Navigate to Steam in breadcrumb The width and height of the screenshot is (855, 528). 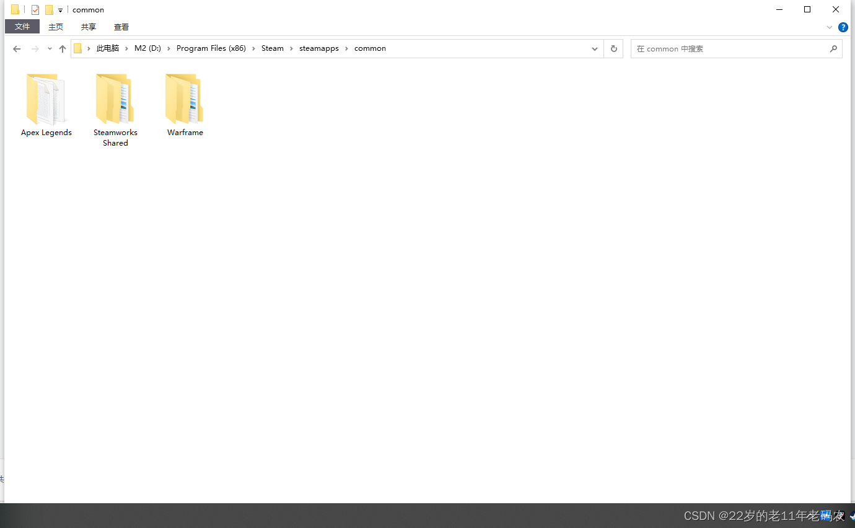click(273, 48)
